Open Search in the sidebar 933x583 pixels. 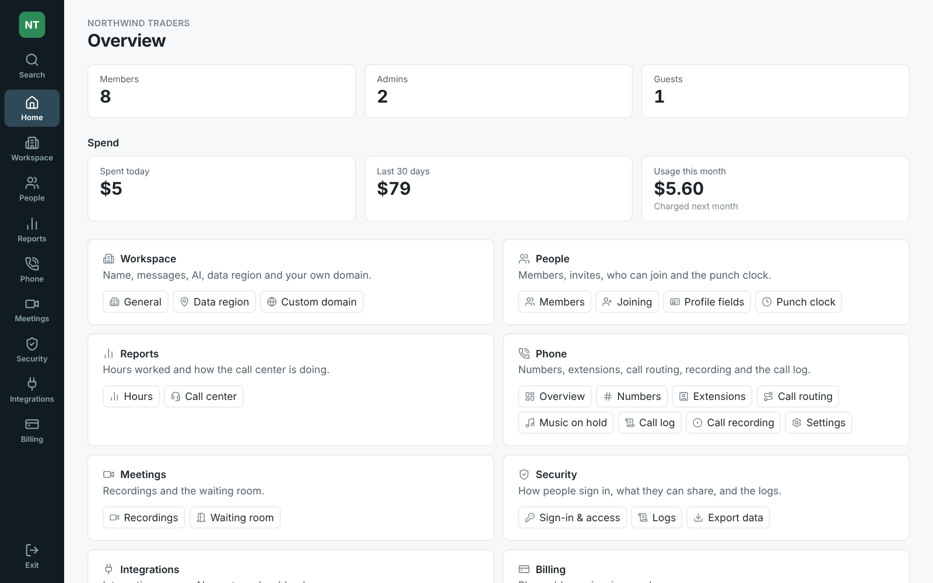click(x=32, y=66)
